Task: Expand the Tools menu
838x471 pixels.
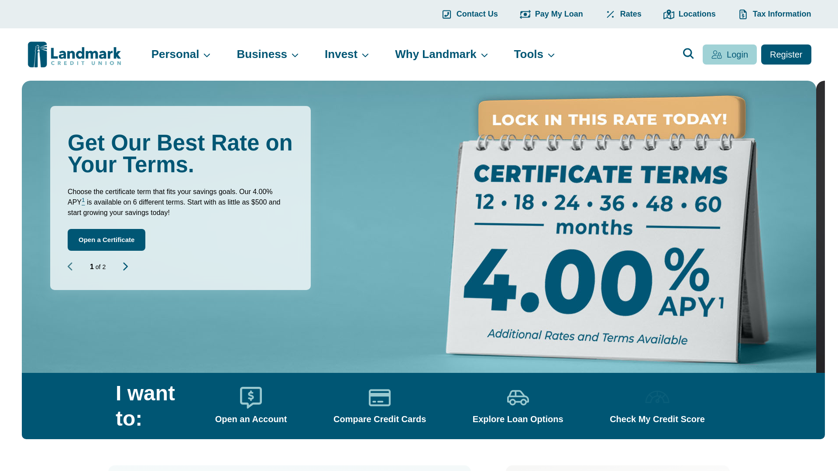Action: pos(534,55)
